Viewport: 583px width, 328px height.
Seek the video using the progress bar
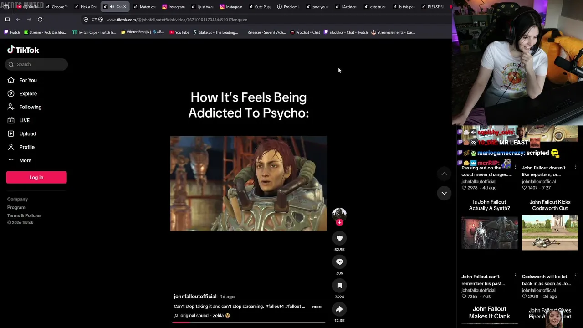pyautogui.click(x=249, y=322)
